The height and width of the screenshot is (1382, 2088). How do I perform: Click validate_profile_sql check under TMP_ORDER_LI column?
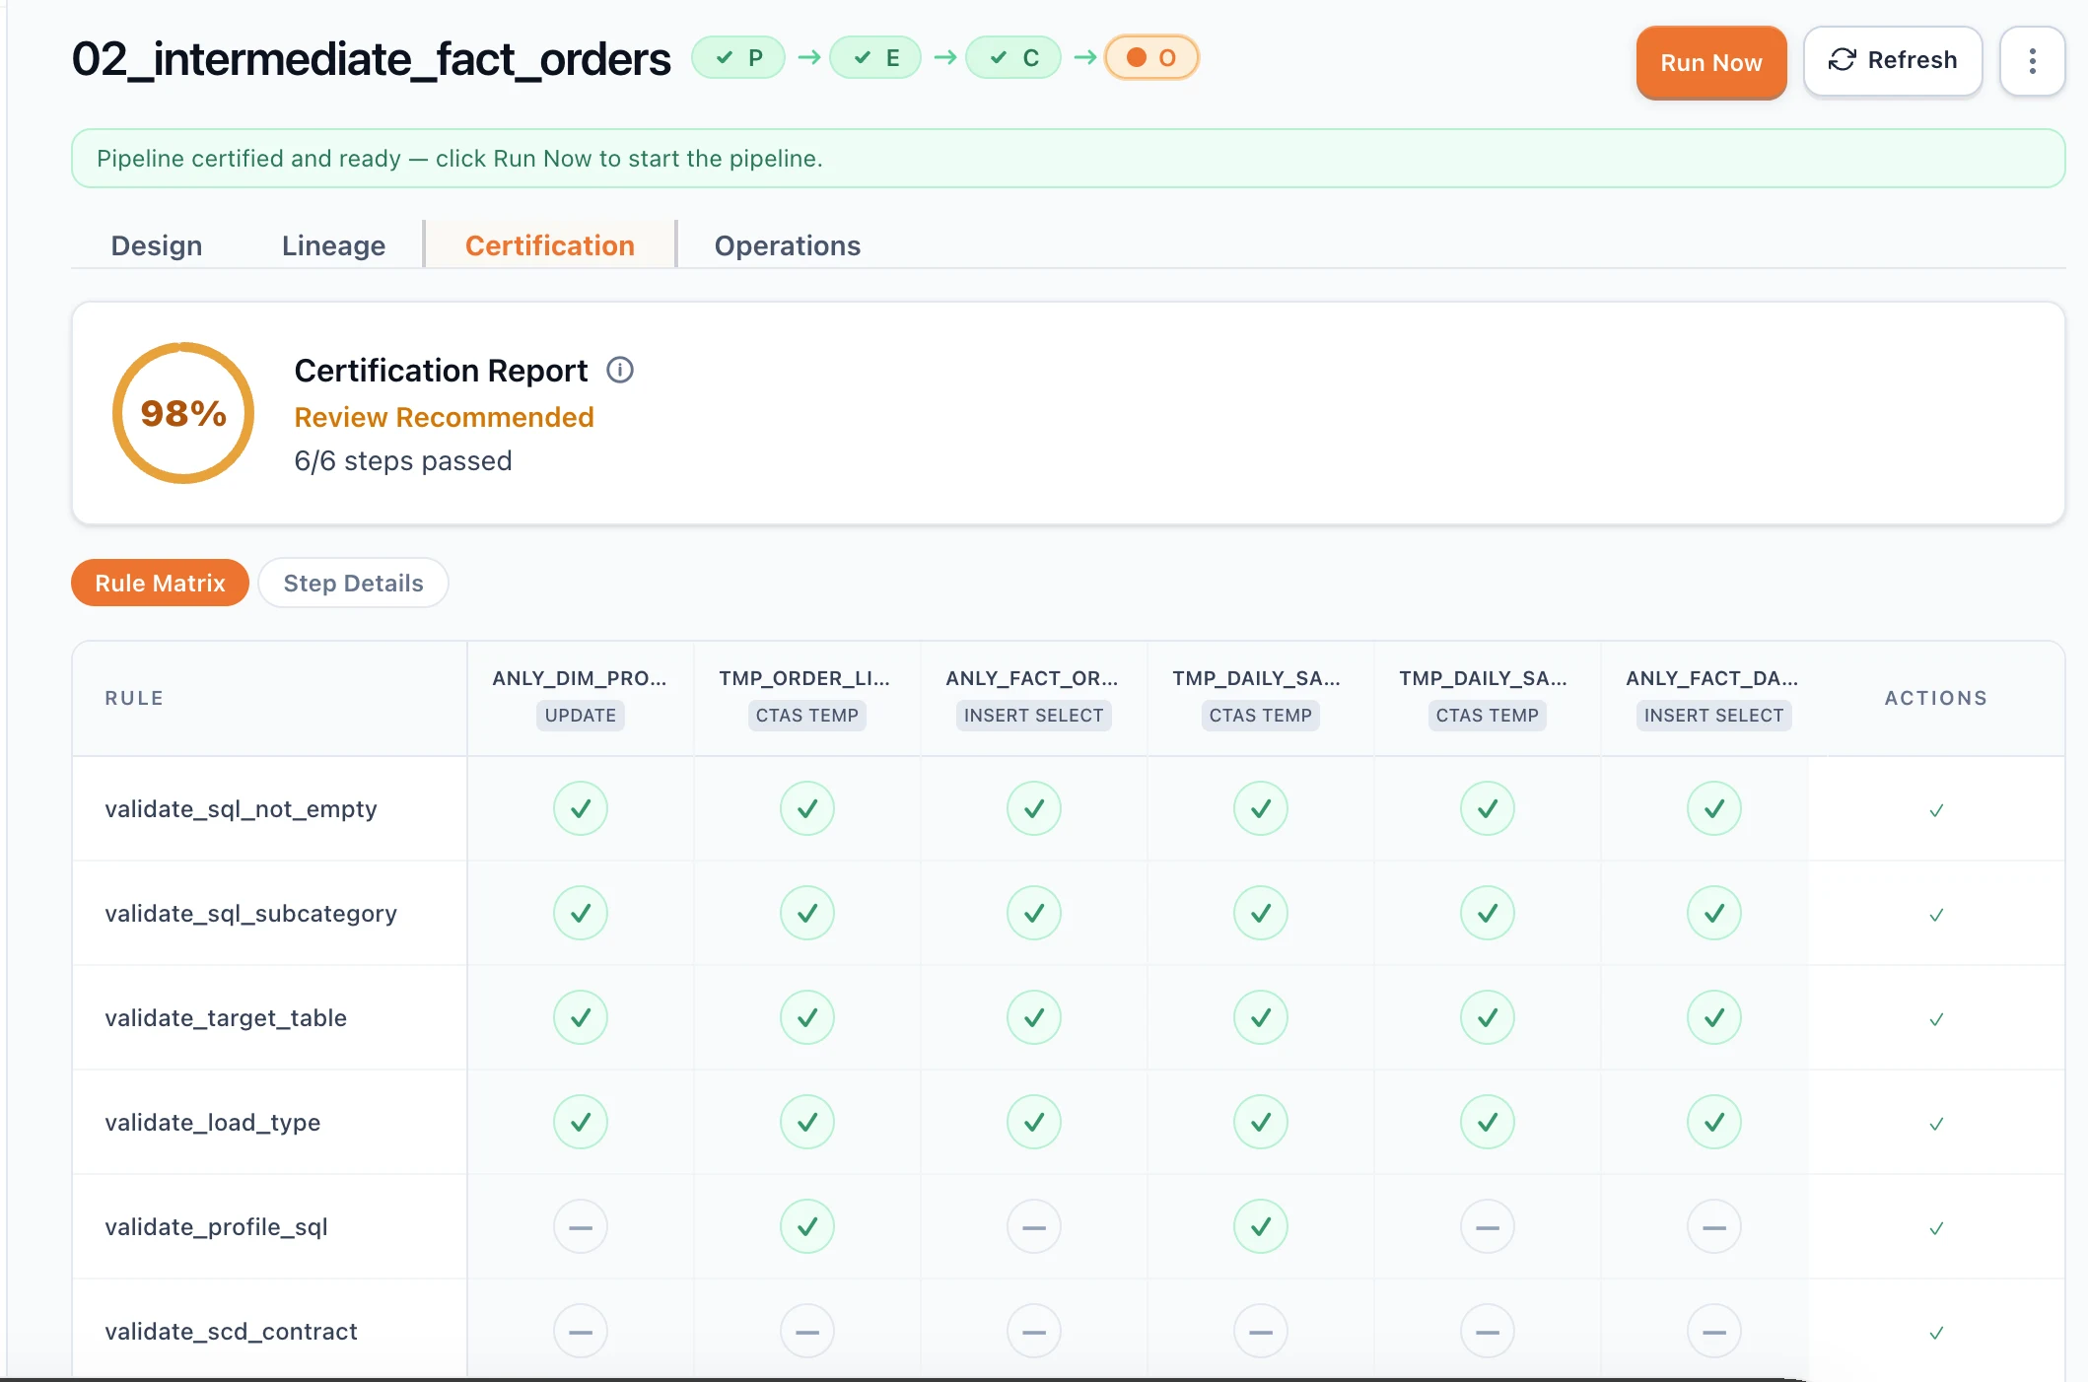click(807, 1227)
